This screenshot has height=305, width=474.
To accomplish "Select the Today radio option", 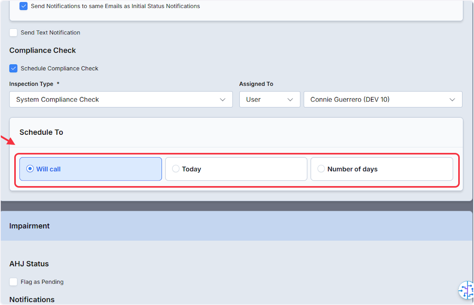I will pos(236,169).
